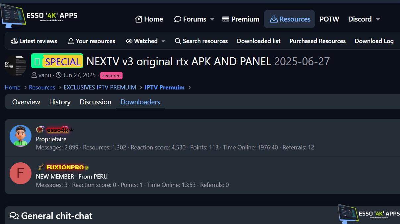Switch to the Discussion tab

(95, 102)
